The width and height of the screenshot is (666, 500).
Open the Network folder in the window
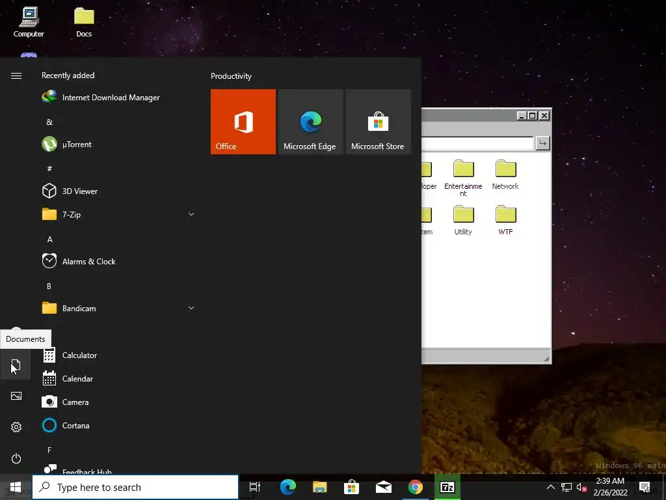505,174
